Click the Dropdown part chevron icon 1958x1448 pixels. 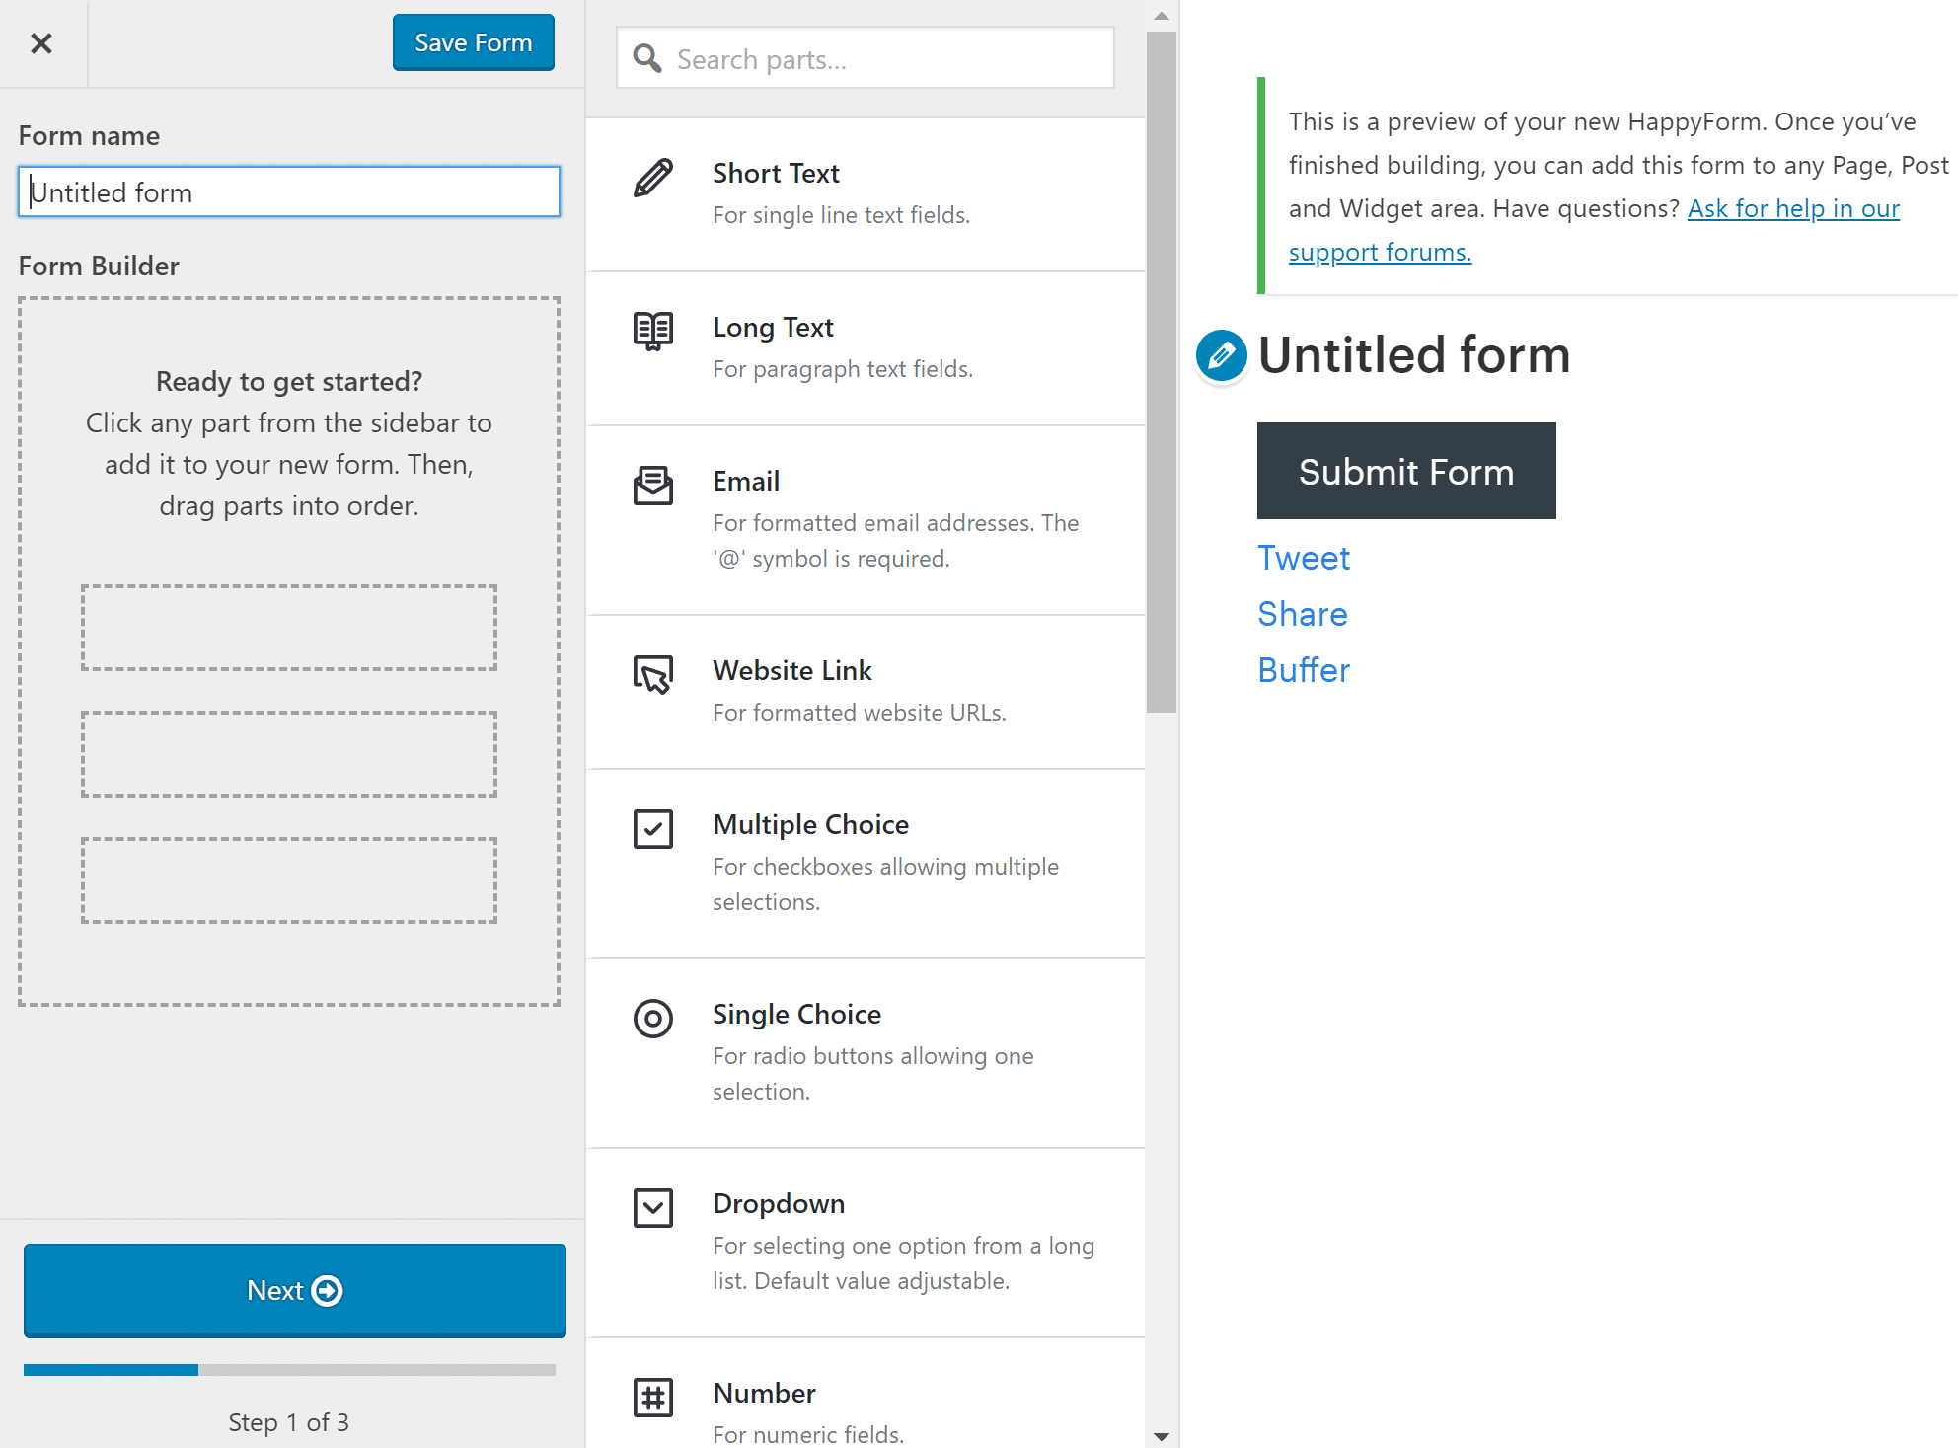coord(653,1208)
